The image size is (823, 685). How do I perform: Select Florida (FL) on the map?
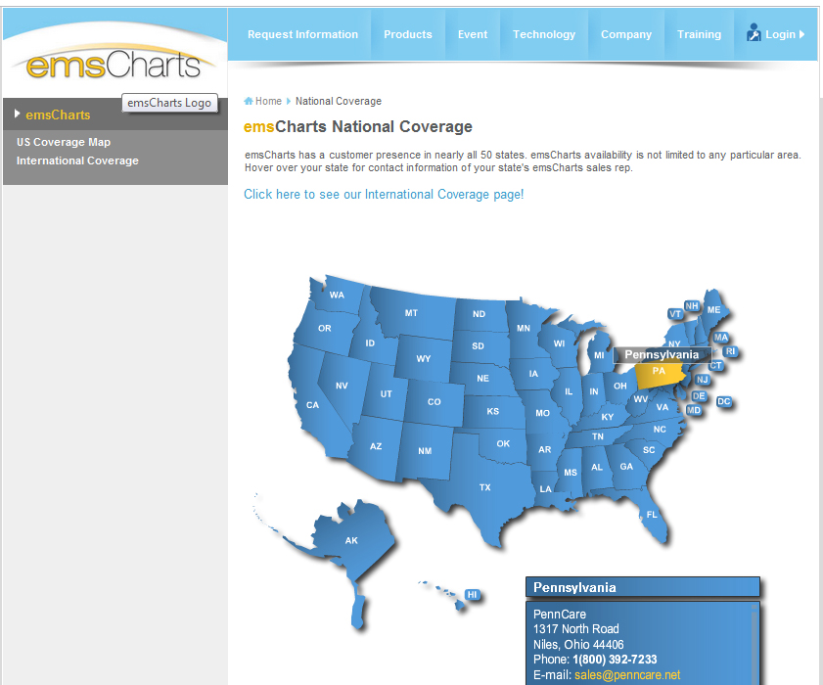click(652, 515)
